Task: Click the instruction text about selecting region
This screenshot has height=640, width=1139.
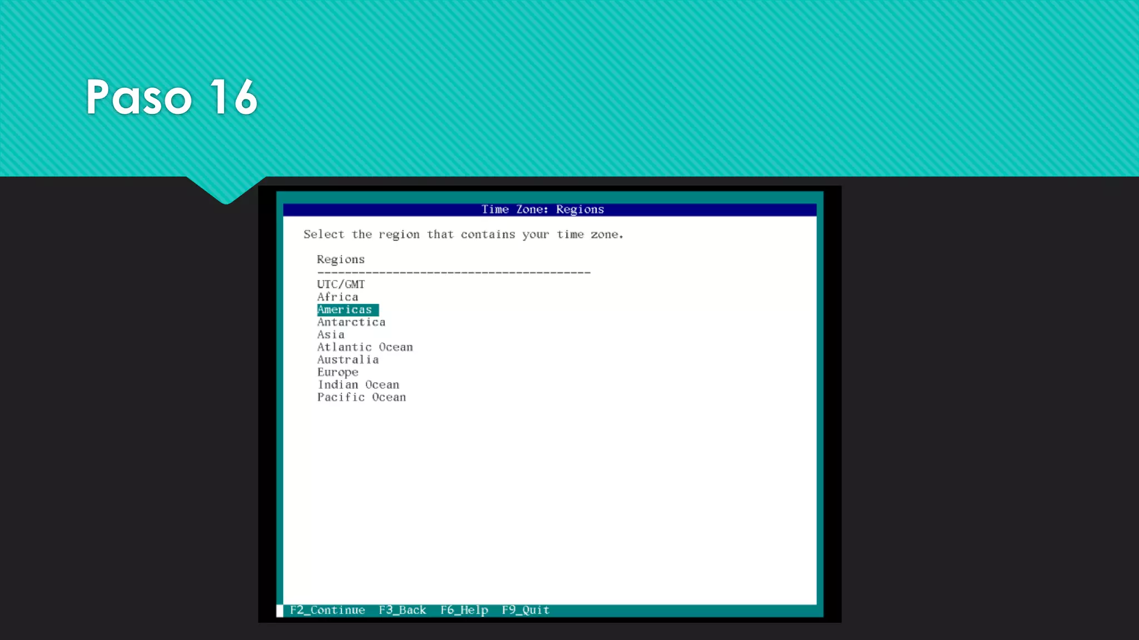Action: (x=463, y=234)
